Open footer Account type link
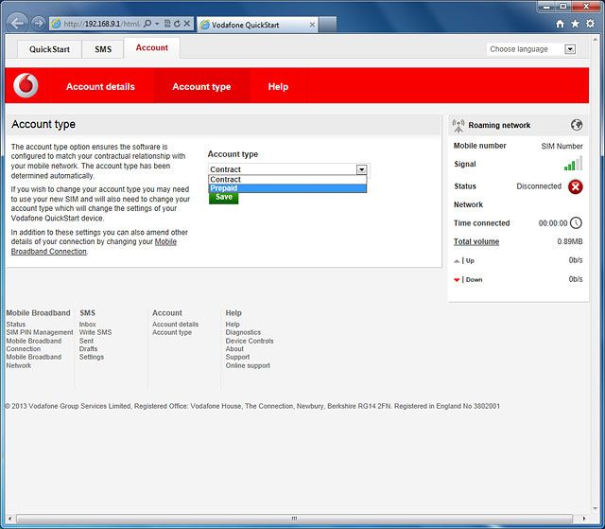Screen dimensions: 605x529 172,332
